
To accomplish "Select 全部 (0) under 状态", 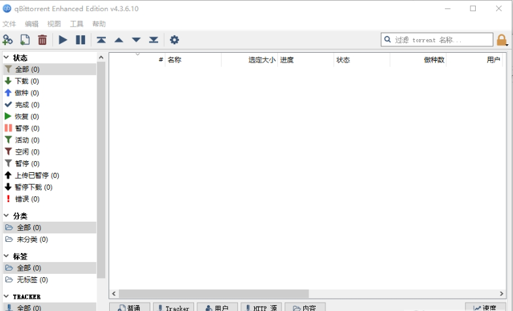I will point(50,69).
